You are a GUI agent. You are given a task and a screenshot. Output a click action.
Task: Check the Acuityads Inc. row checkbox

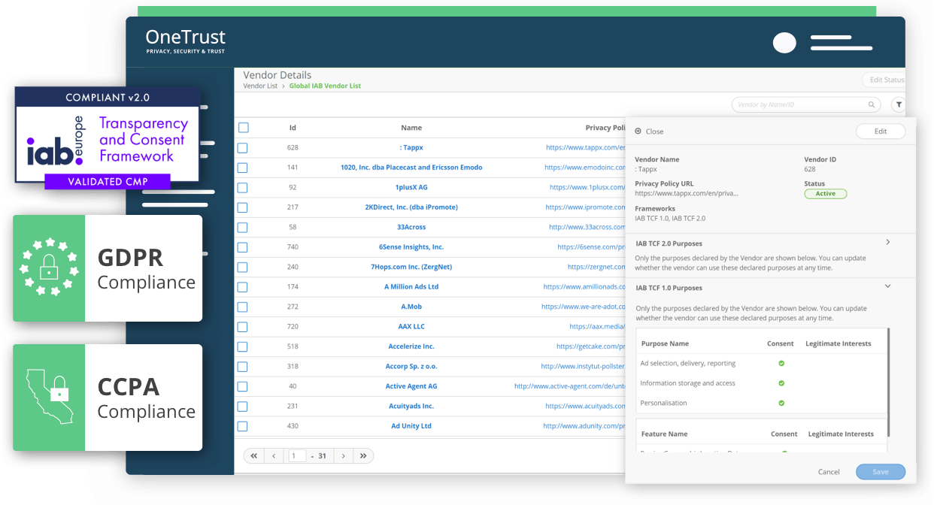pyautogui.click(x=243, y=407)
